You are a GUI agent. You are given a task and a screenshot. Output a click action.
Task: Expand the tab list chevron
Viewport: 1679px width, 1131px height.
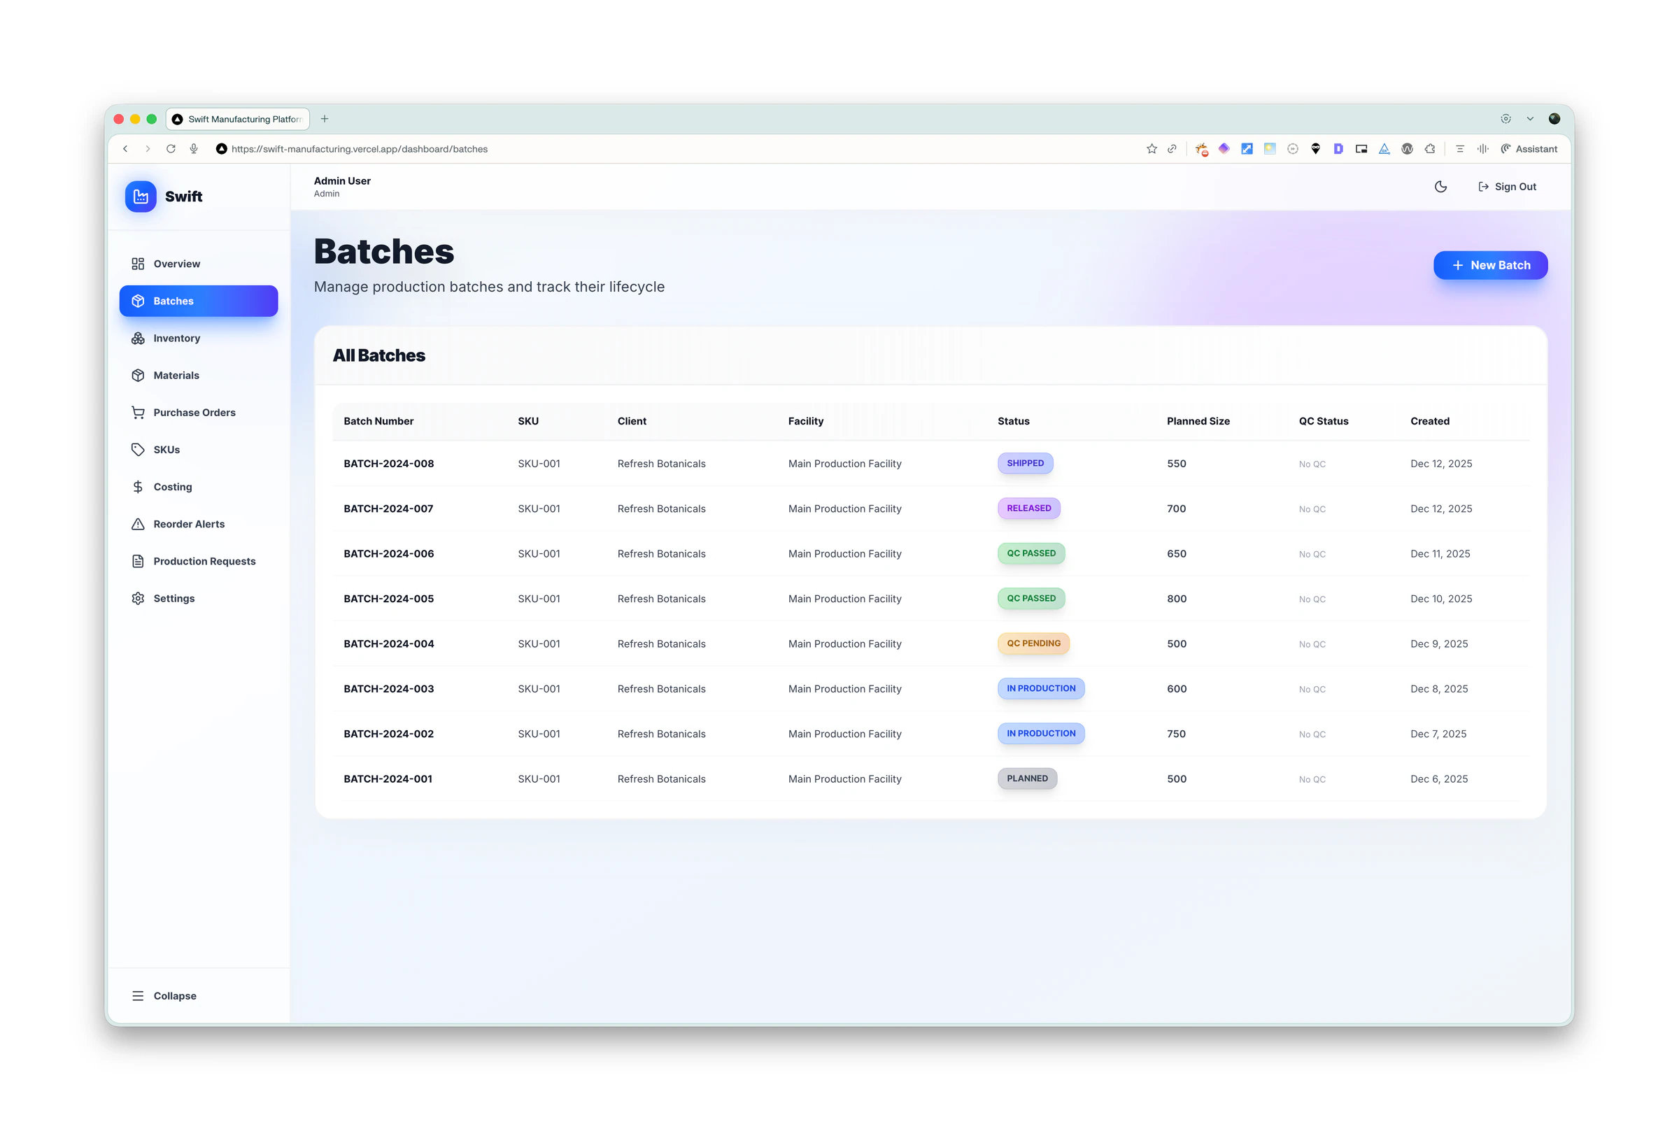pyautogui.click(x=1530, y=119)
